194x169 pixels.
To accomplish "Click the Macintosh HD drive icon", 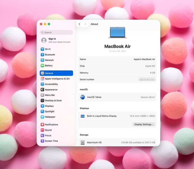I will click(83, 142).
